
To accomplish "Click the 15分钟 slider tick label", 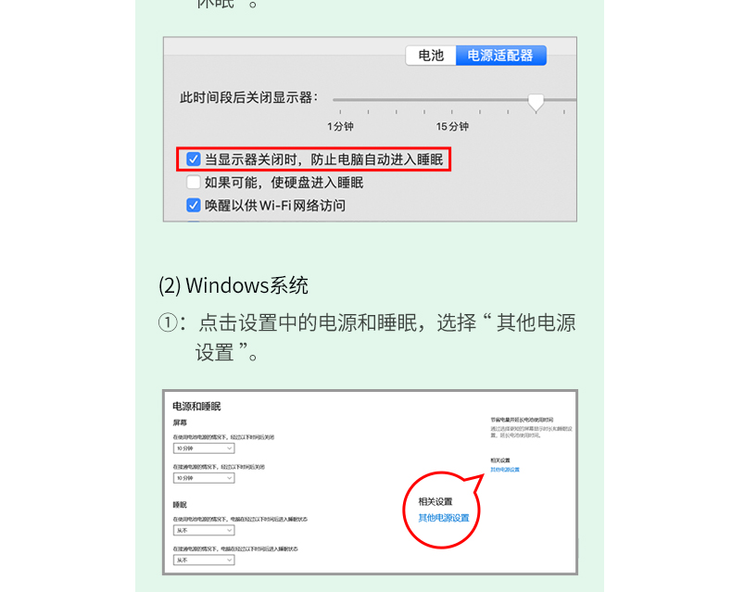I will (x=452, y=127).
